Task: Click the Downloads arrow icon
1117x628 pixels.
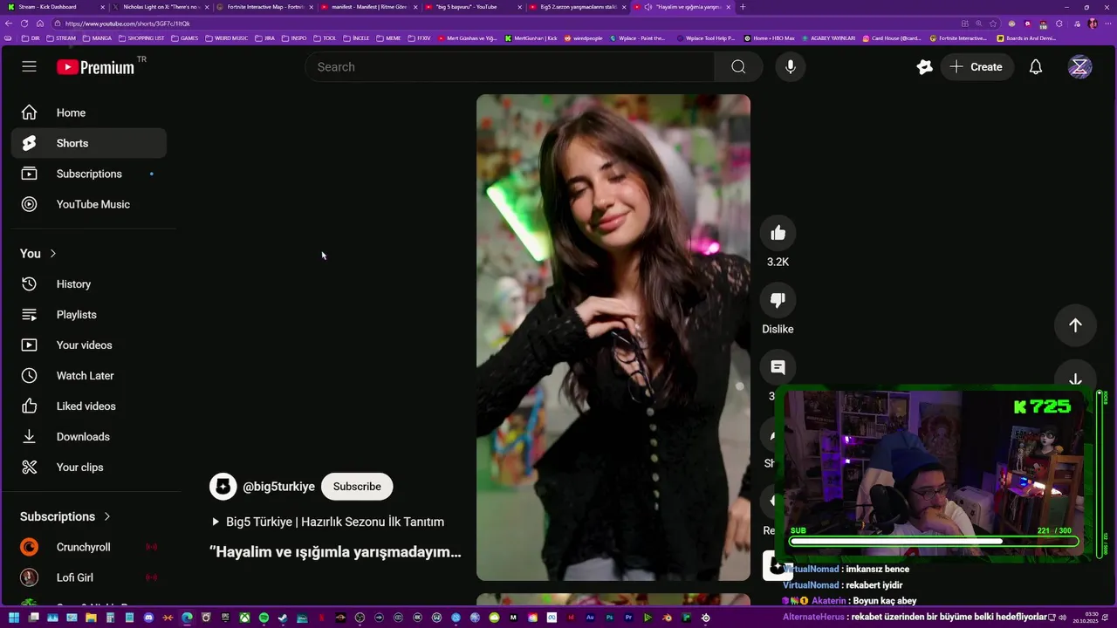Action: pyautogui.click(x=29, y=437)
